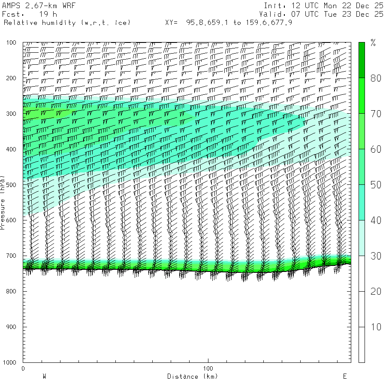Click the 800 pressure axis label
Viewport: 386px width, 386px height.
coord(11,291)
